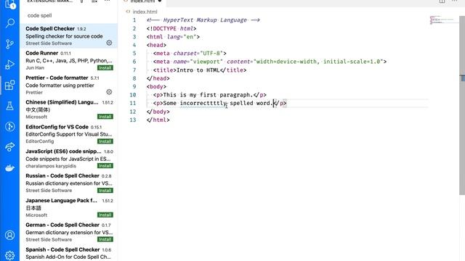Viewport: 465px width, 261px height.
Task: Click line number 1 in gutter
Action: (x=134, y=20)
